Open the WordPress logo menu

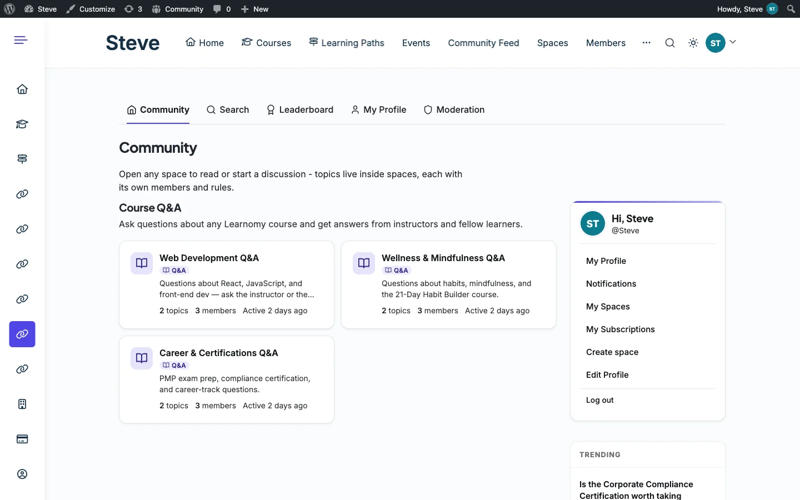[x=9, y=9]
